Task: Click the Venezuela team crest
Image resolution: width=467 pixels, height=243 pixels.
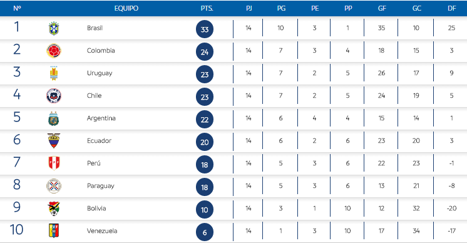Action: 54,231
